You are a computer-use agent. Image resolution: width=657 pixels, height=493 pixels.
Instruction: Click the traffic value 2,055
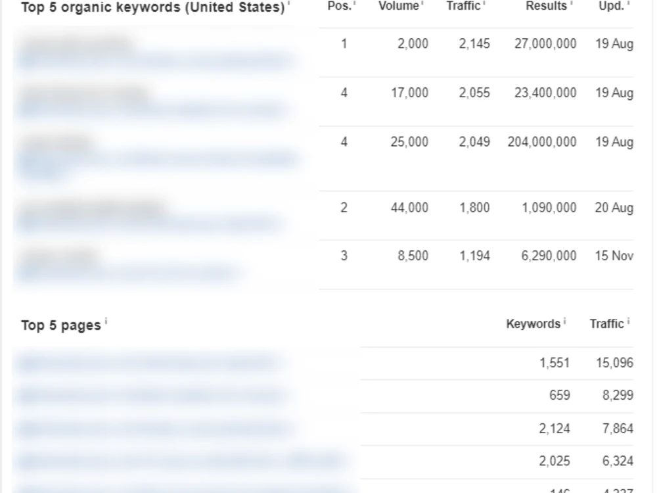pyautogui.click(x=474, y=93)
